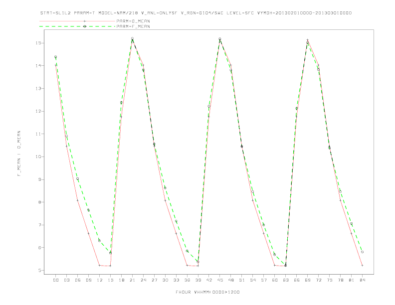Click the V_ANL=ONLYSF text in the title

[160, 13]
